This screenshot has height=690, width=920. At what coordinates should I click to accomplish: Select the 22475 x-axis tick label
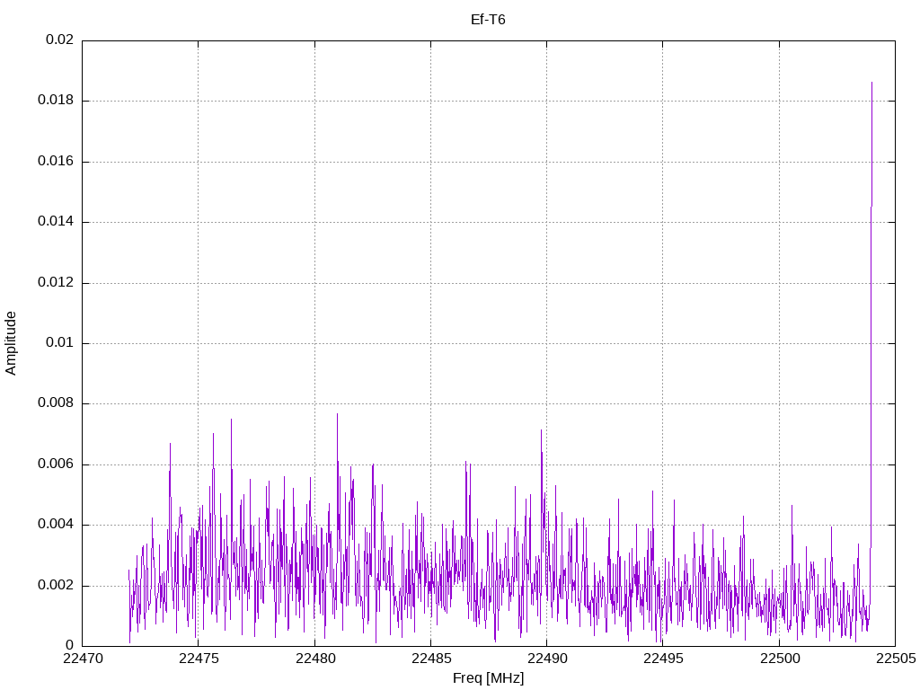point(199,659)
